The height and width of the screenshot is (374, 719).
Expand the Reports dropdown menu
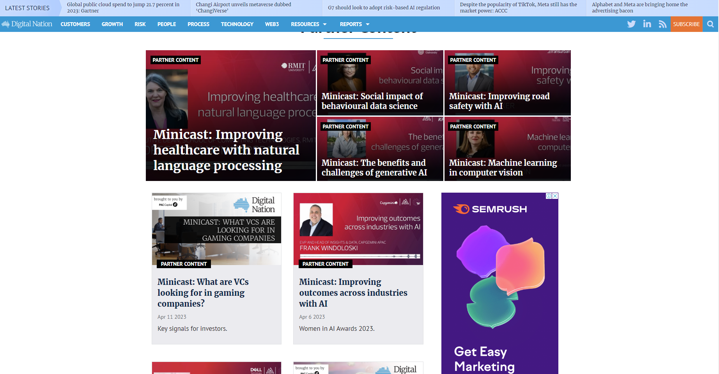tap(354, 24)
